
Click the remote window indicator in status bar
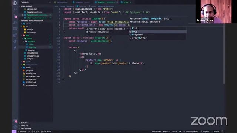[14, 132]
